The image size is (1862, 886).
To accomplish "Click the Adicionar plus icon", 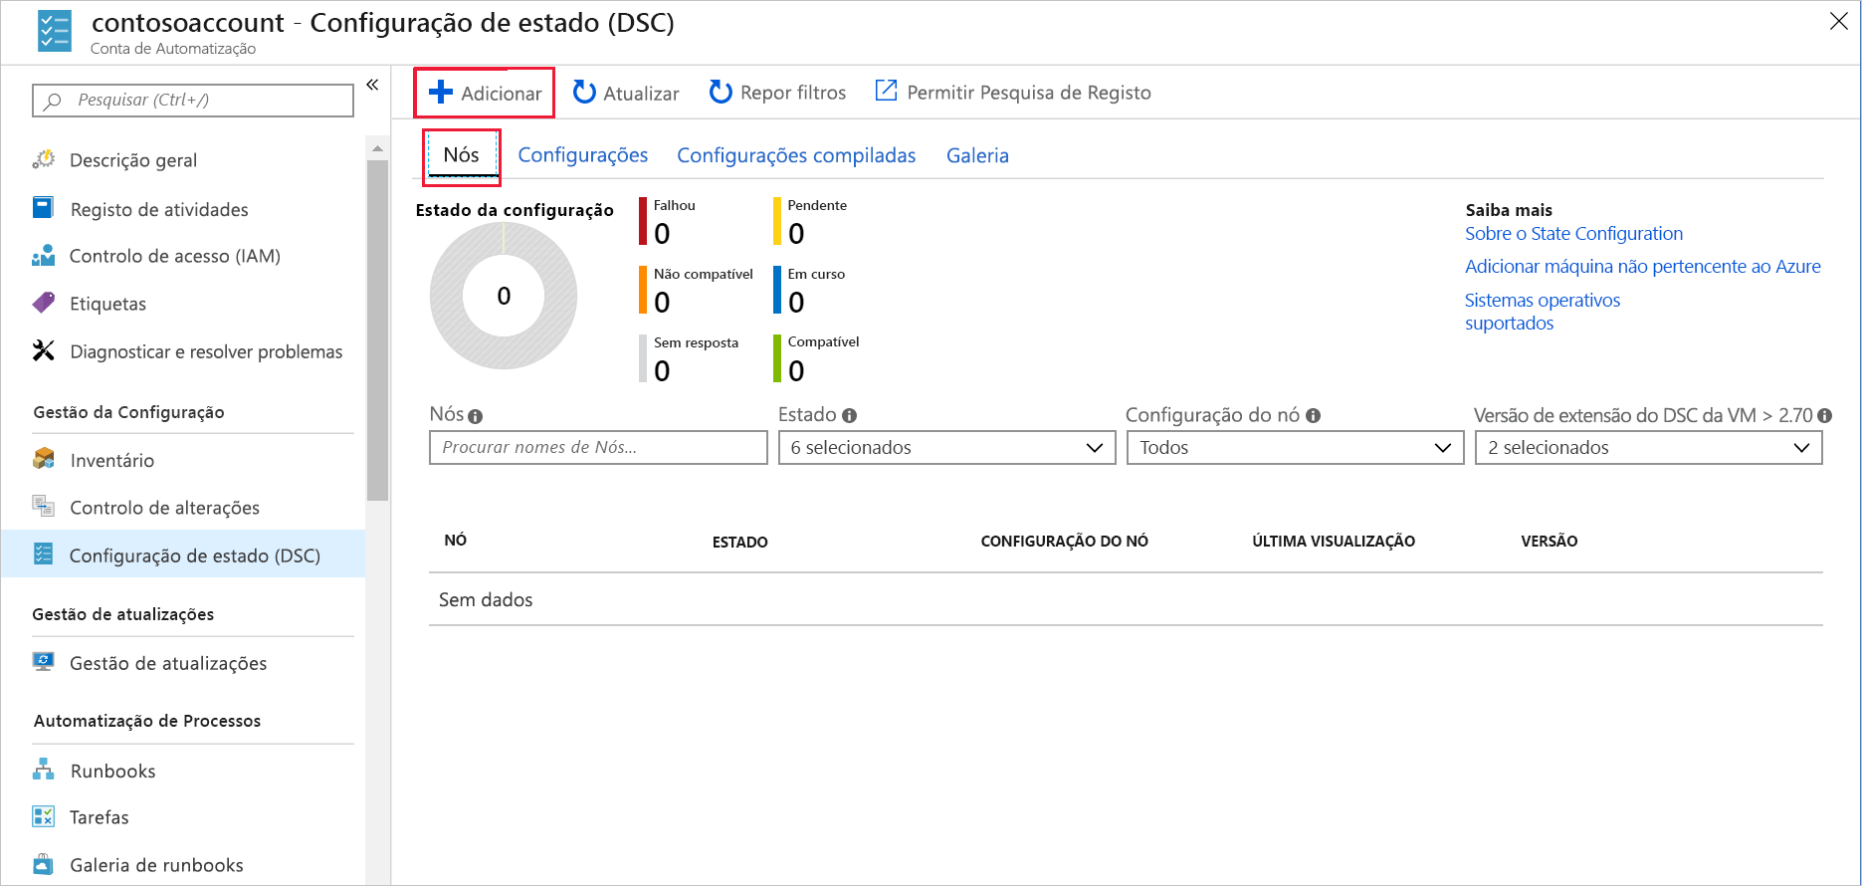I will point(441,93).
